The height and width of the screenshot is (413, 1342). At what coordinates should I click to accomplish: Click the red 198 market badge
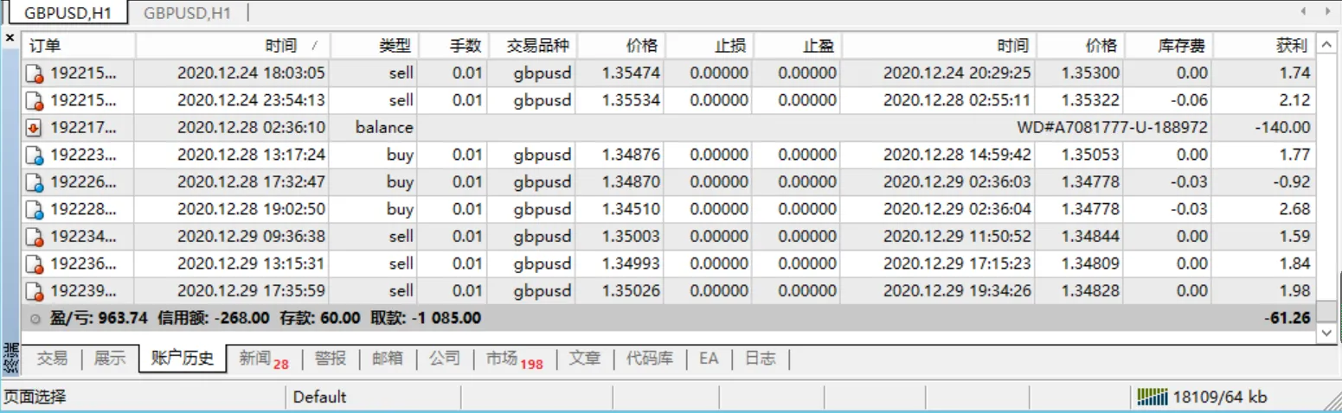(531, 365)
